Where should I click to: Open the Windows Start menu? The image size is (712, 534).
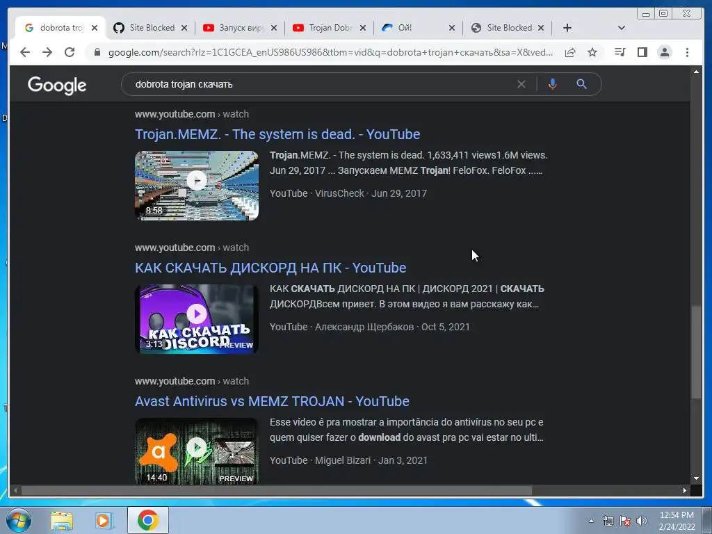[18, 520]
